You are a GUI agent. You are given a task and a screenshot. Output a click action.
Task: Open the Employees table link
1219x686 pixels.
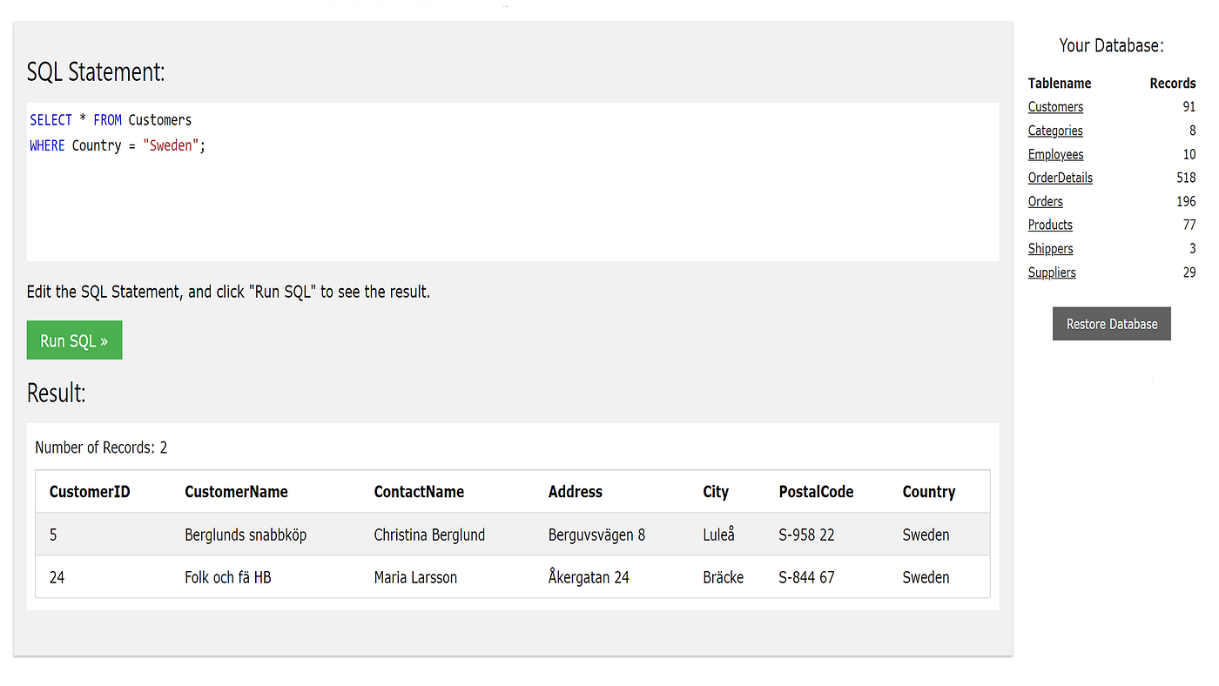(1055, 154)
